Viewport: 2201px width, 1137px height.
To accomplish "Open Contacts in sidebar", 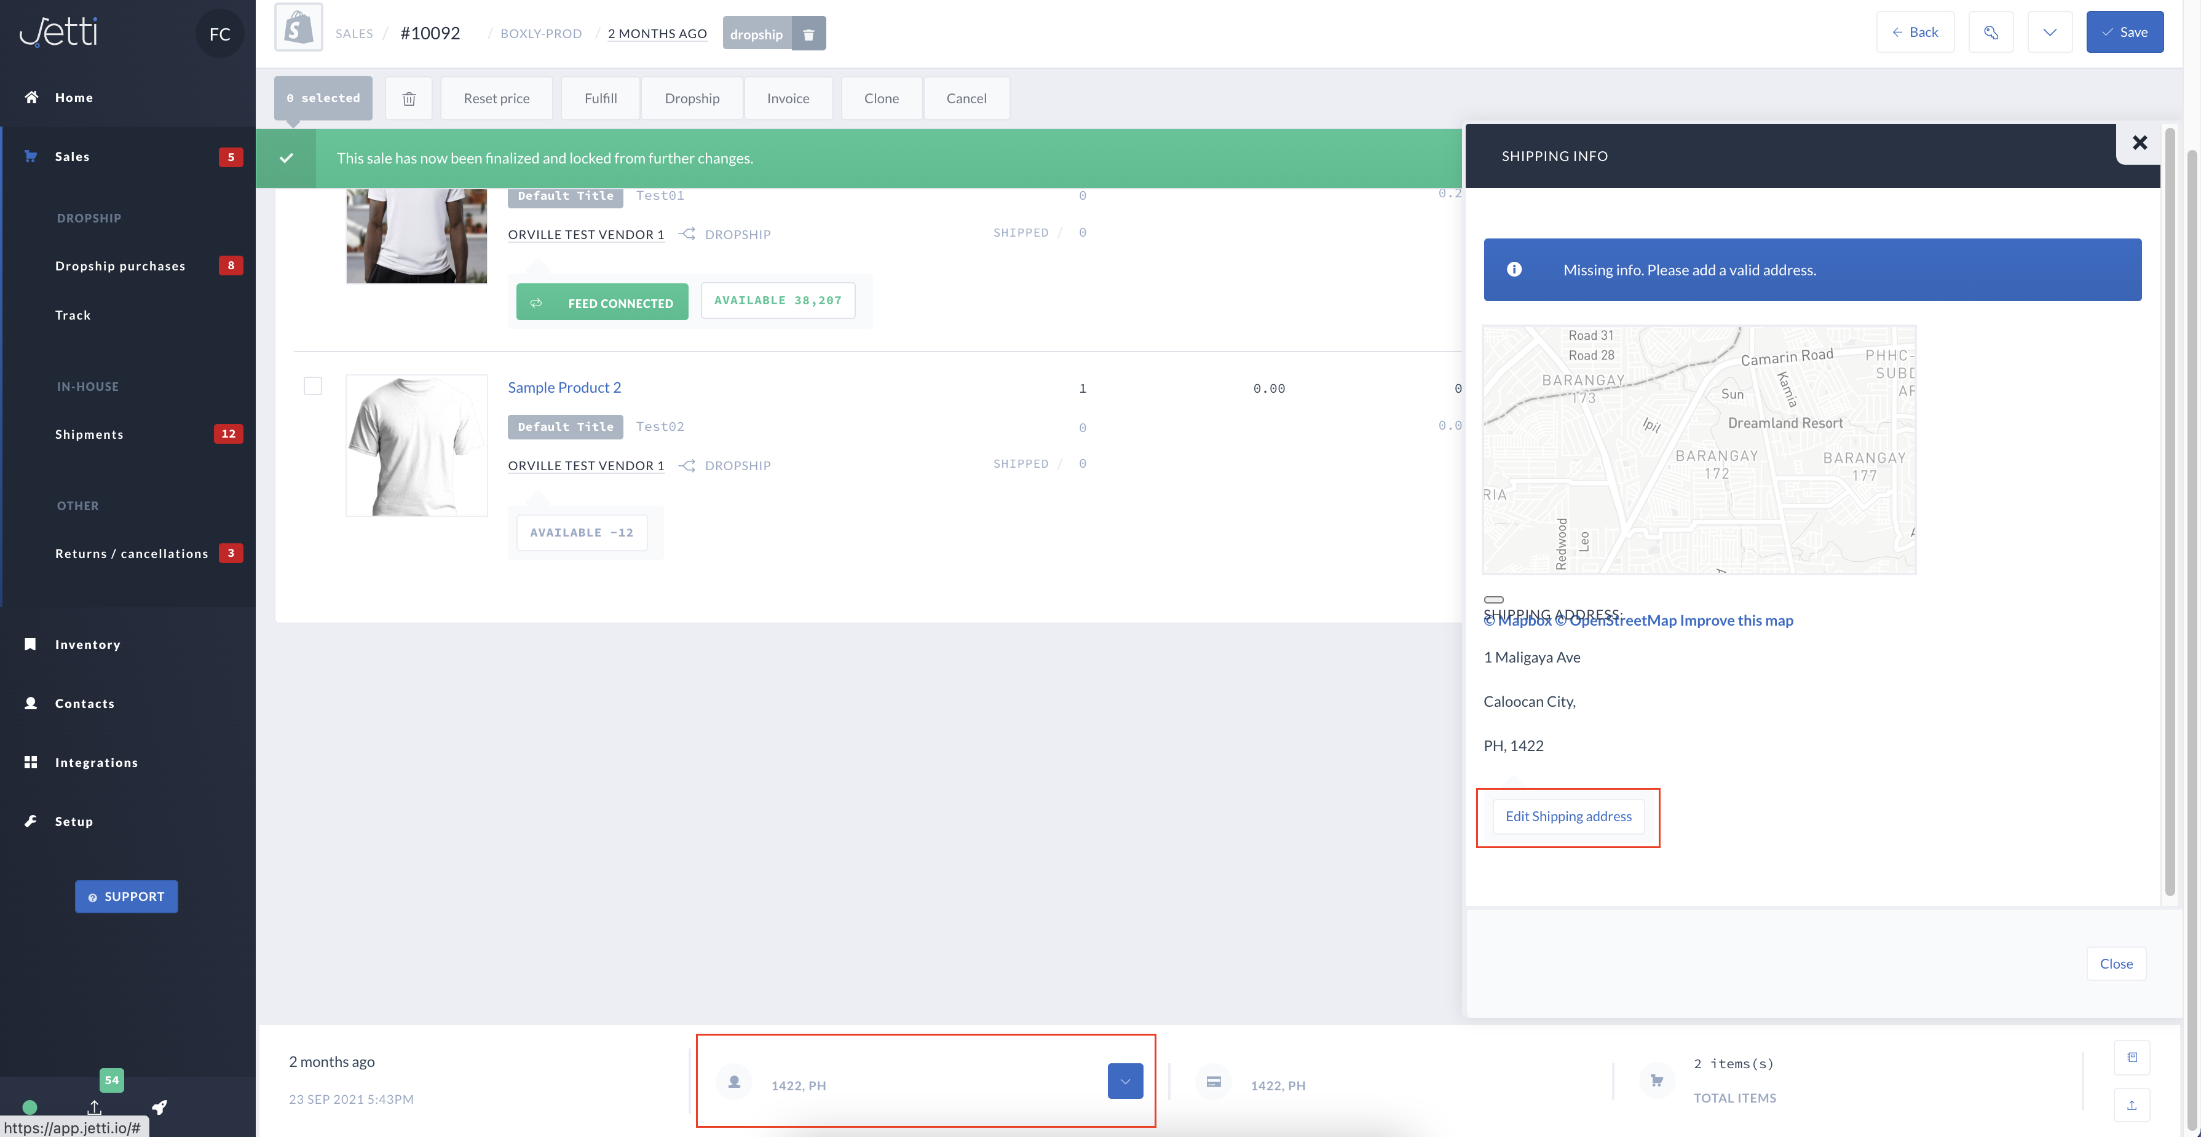I will coord(85,703).
